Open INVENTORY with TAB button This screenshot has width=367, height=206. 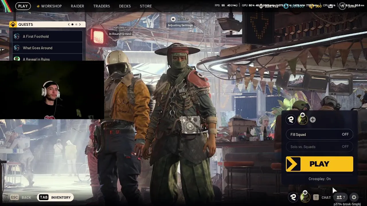coord(55,197)
